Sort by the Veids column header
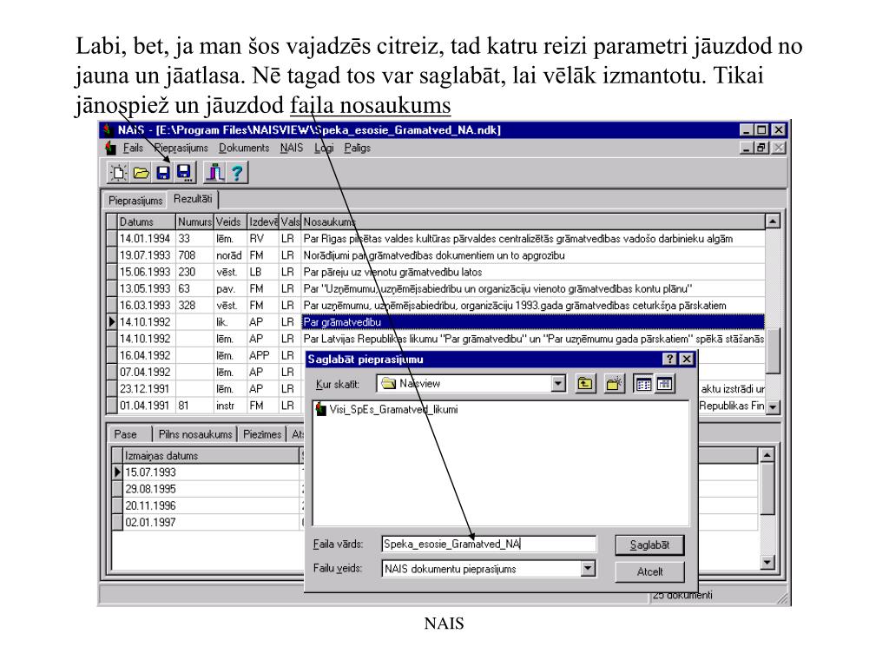The height and width of the screenshot is (667, 889). tap(230, 221)
